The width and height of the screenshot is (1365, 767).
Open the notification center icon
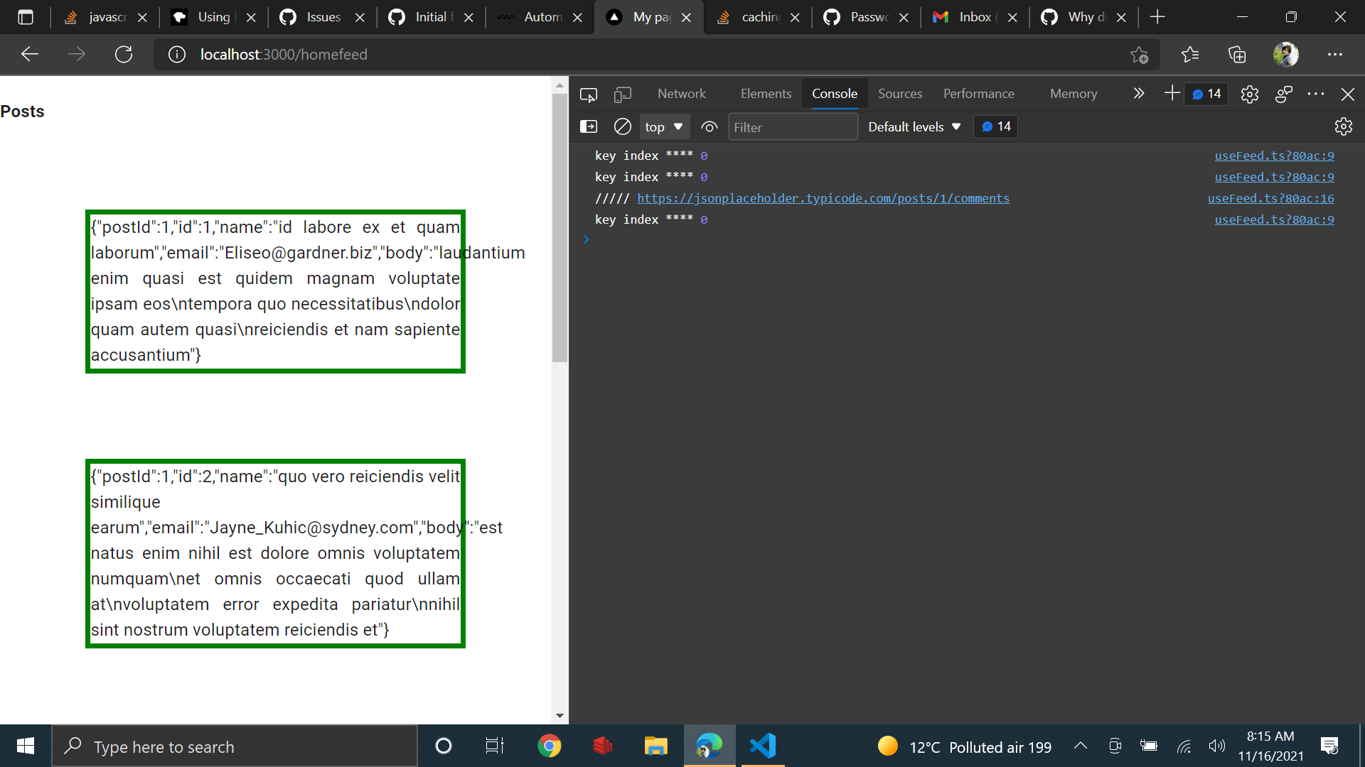(1329, 746)
